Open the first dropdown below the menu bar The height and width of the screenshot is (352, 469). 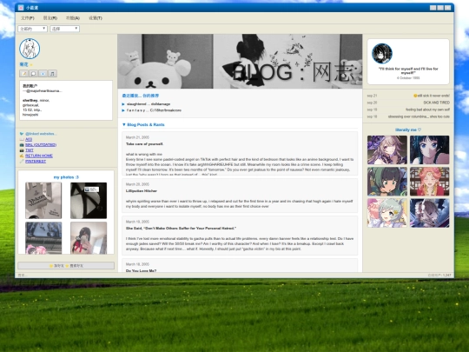point(33,29)
